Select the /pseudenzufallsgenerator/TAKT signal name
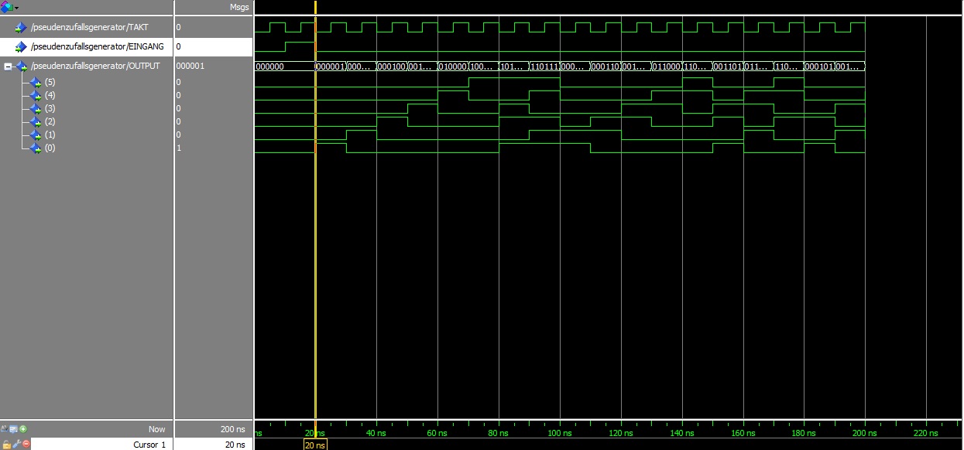Viewport: 964px width, 450px height. coord(90,28)
